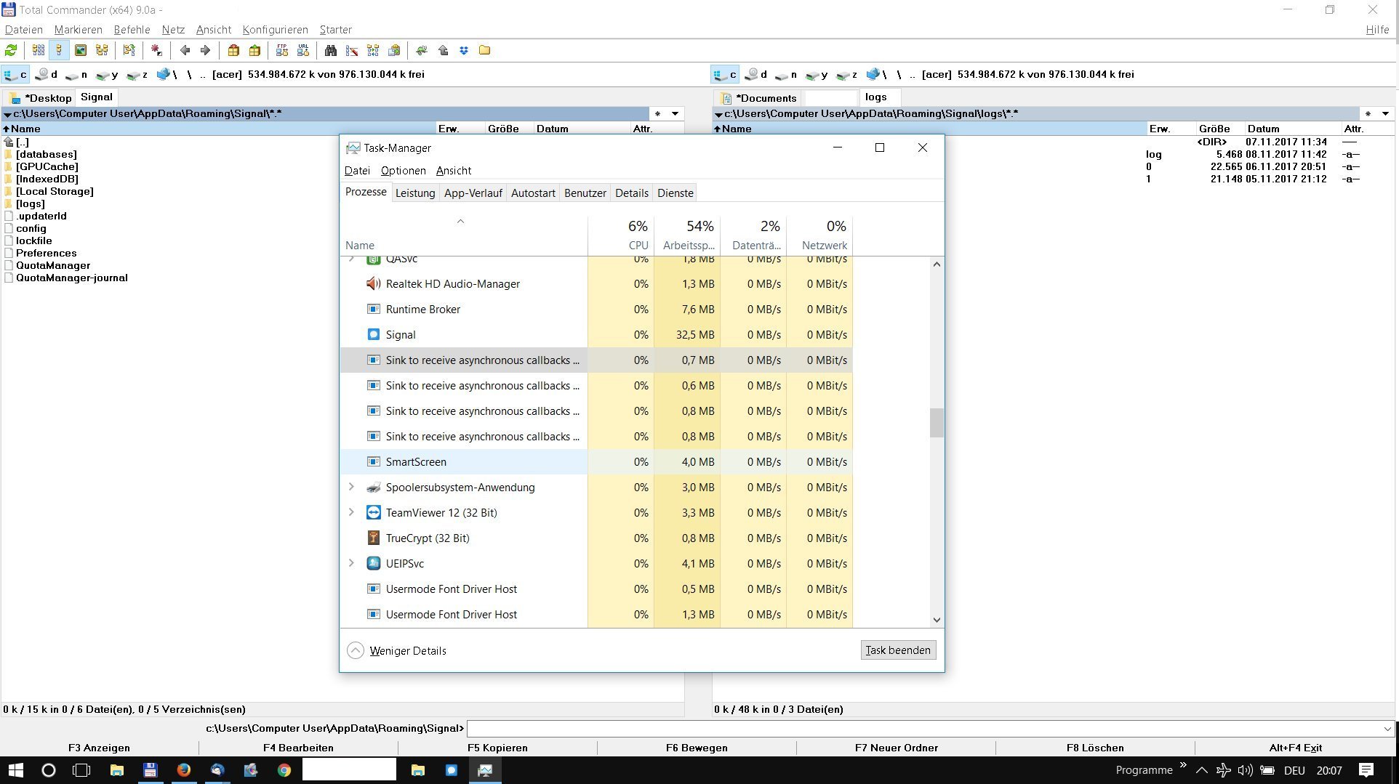Expand TeamViewer 12 (32 Bit) process group
The height and width of the screenshot is (784, 1399).
click(x=351, y=512)
